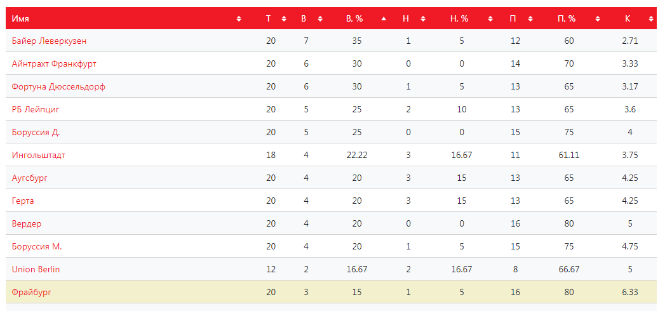Image resolution: width=672 pixels, height=311 pixels.
Task: Open Байер Леверкузен team link
Action: tap(49, 41)
